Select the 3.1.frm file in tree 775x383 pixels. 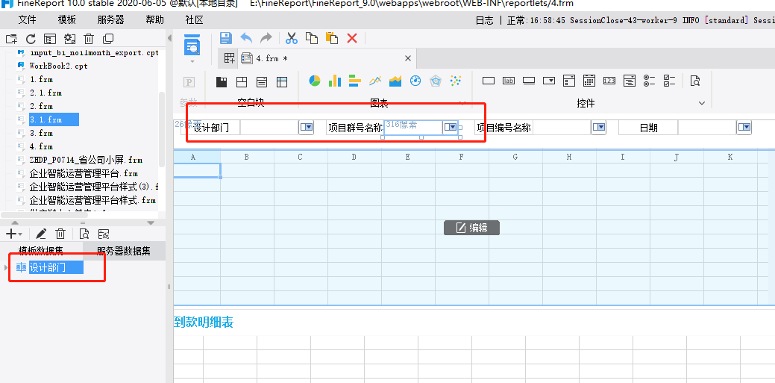click(x=46, y=119)
